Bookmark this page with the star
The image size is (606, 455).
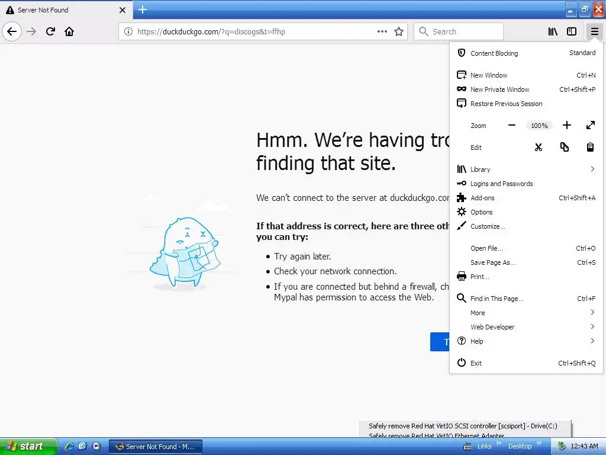(x=399, y=32)
